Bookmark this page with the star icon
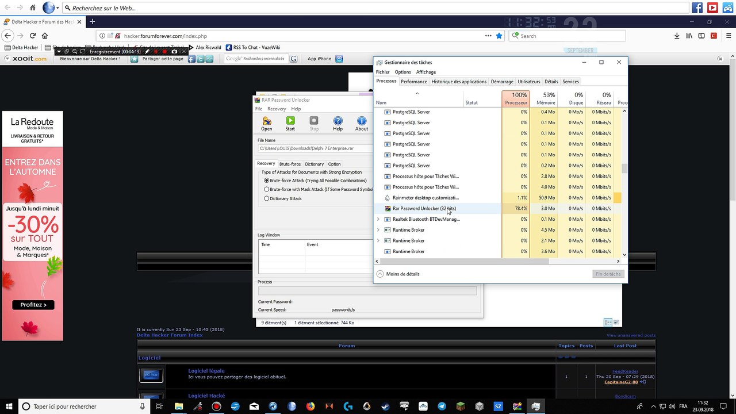The image size is (736, 414). click(x=499, y=36)
